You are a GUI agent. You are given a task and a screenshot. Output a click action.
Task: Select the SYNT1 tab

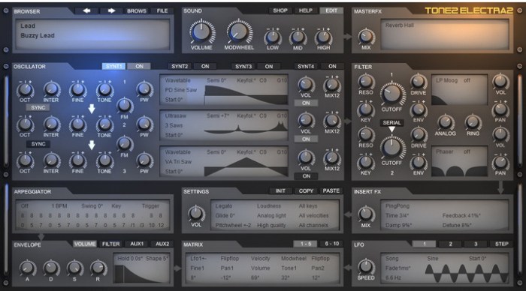(114, 66)
